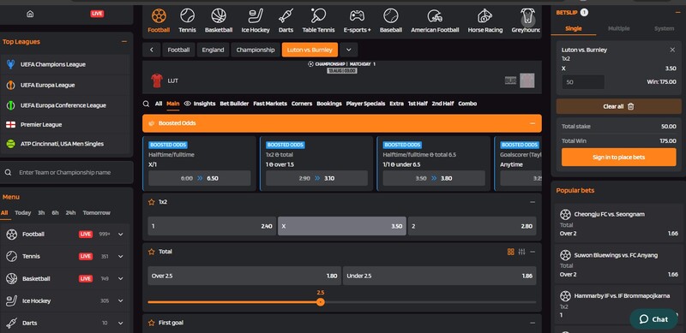Favorite the Total market star
Screen dimensions: 686x333
coord(152,252)
